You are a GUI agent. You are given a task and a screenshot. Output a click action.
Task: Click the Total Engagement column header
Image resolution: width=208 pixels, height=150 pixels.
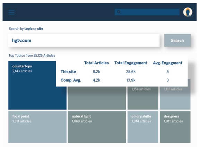pyautogui.click(x=131, y=63)
